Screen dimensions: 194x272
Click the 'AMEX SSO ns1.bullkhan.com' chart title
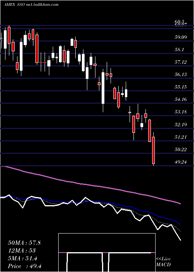(31, 5)
